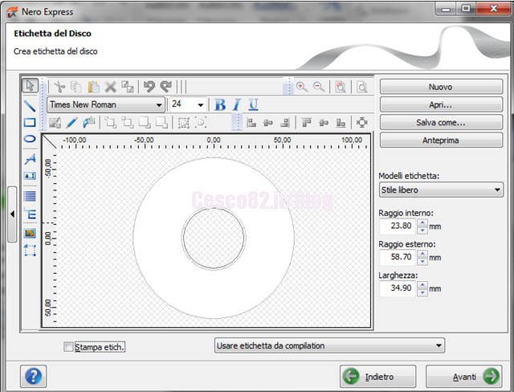Click the Undo arrow icon
The width and height of the screenshot is (514, 392).
(x=149, y=87)
